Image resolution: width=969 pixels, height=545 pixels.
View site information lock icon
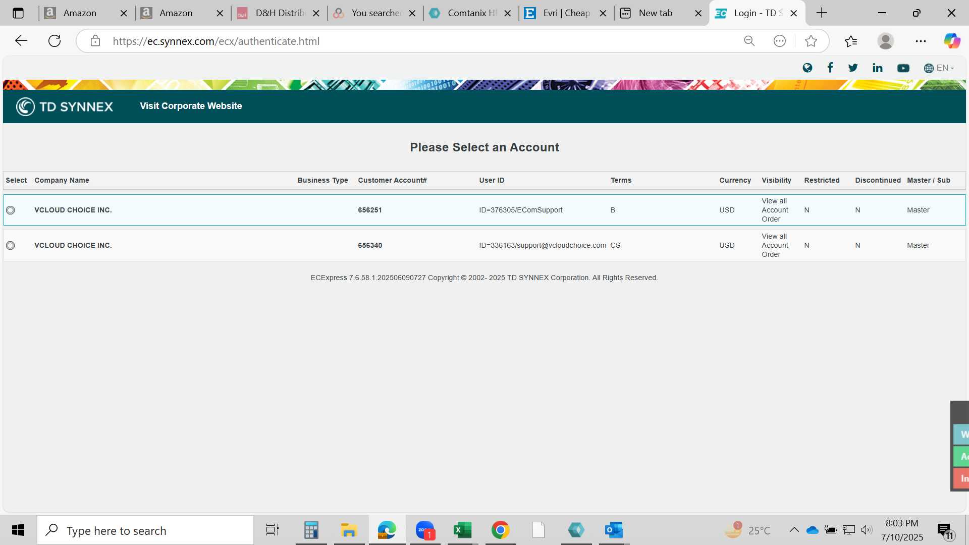[95, 41]
